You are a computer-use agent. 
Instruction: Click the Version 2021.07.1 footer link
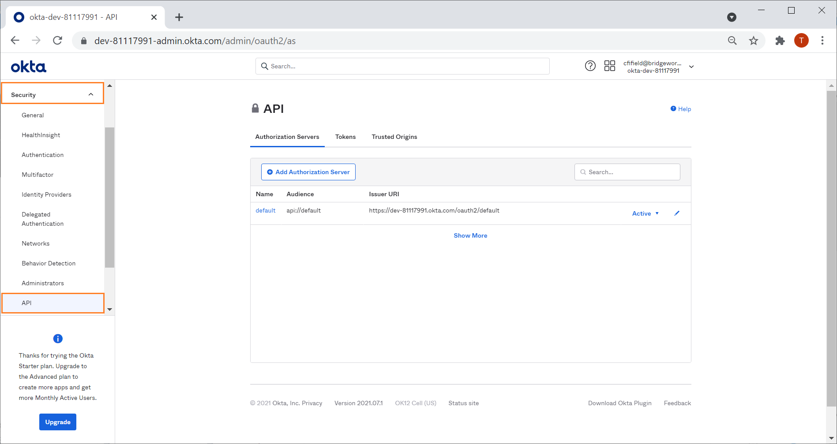coord(359,403)
